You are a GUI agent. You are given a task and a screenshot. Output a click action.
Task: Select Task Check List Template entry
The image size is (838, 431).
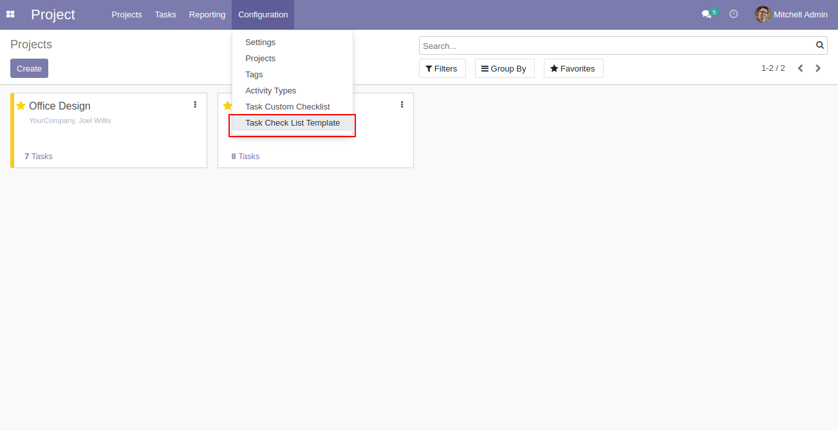tap(292, 123)
